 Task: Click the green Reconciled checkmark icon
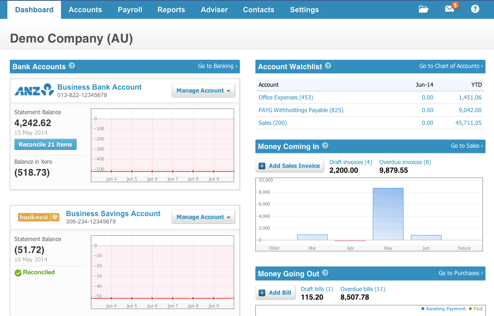tap(17, 272)
